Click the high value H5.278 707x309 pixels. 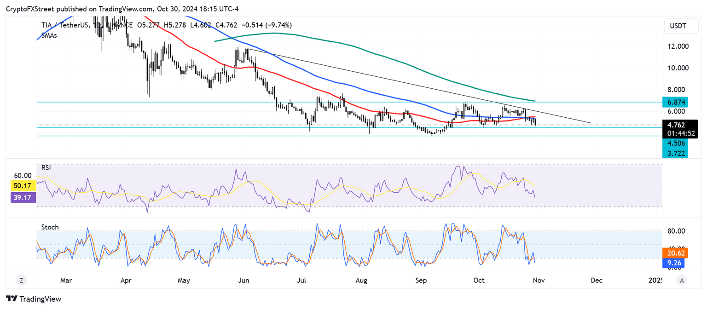[175, 25]
